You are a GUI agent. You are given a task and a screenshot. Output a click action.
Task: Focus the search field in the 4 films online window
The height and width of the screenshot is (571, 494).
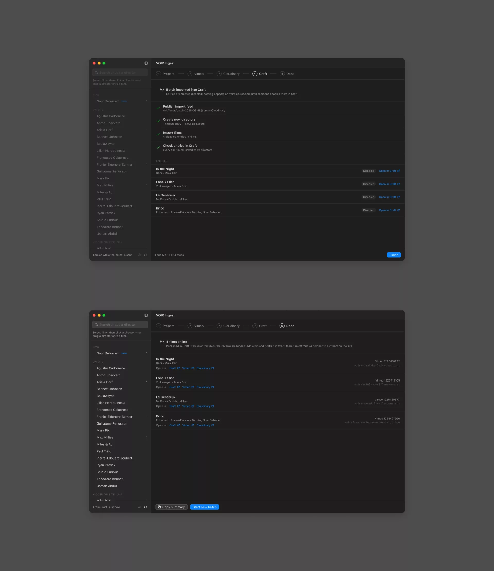coord(120,325)
